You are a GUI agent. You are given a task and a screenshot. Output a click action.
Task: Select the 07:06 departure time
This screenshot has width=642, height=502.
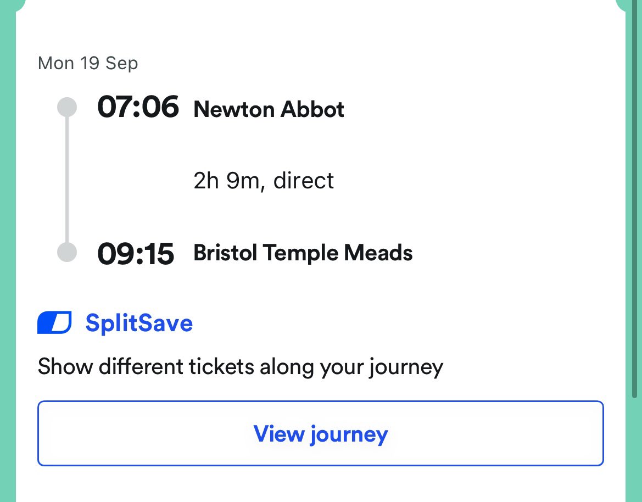pyautogui.click(x=138, y=107)
